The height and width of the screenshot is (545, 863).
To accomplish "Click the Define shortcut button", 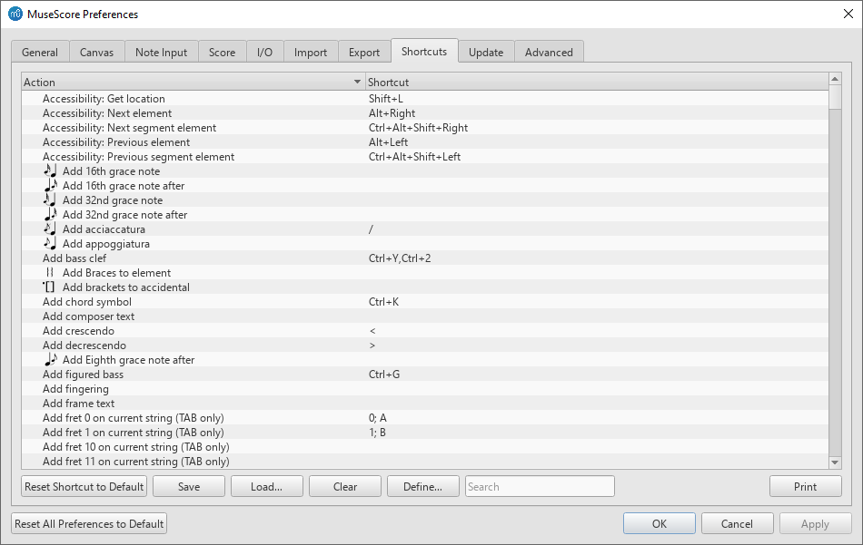I will [422, 486].
